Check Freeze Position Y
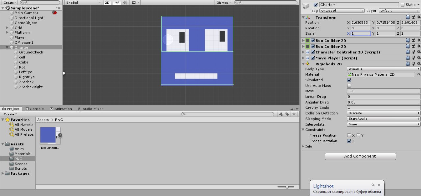The width and height of the screenshot is (421, 196). (358, 135)
